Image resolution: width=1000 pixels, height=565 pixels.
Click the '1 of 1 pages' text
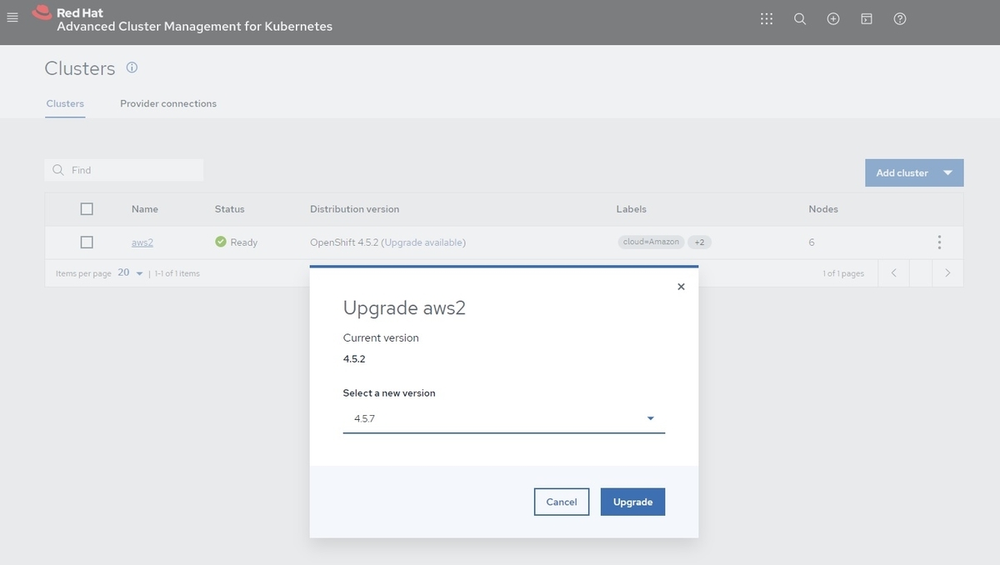pos(843,273)
